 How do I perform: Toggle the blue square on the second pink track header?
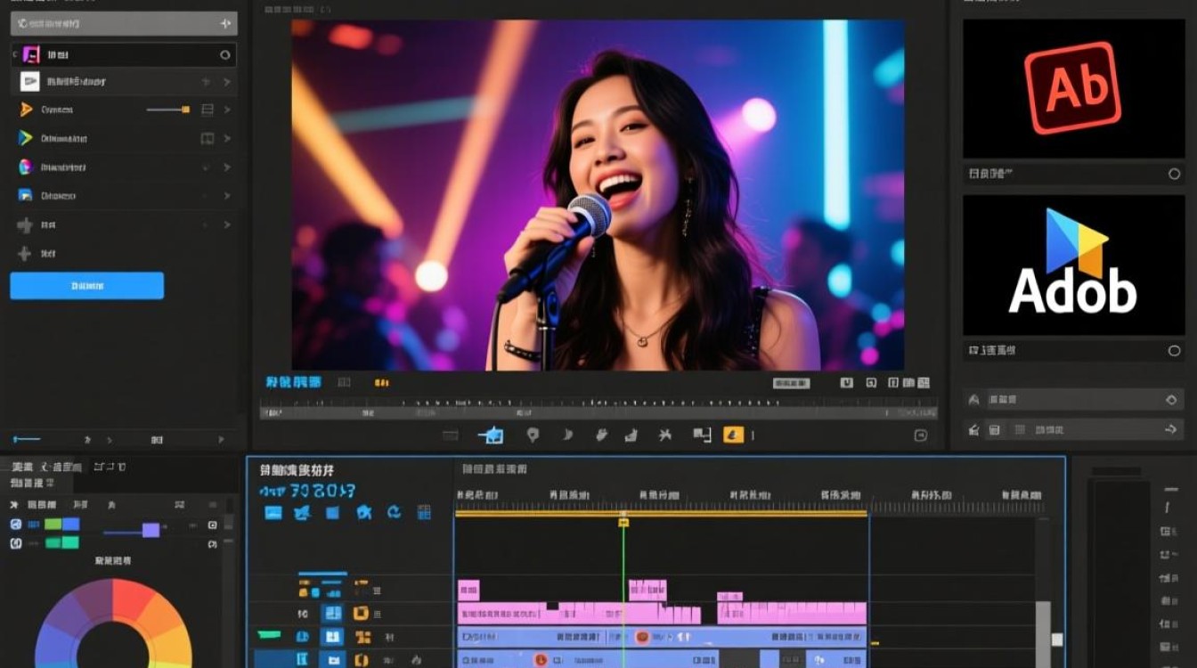pyautogui.click(x=331, y=613)
